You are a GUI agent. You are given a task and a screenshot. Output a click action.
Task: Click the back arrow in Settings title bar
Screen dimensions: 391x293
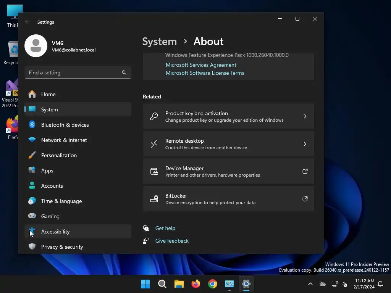pos(27,22)
